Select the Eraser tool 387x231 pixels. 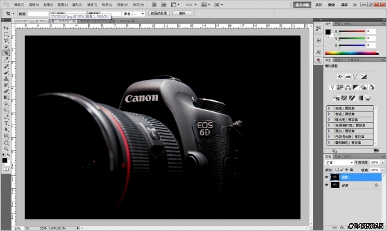6,91
